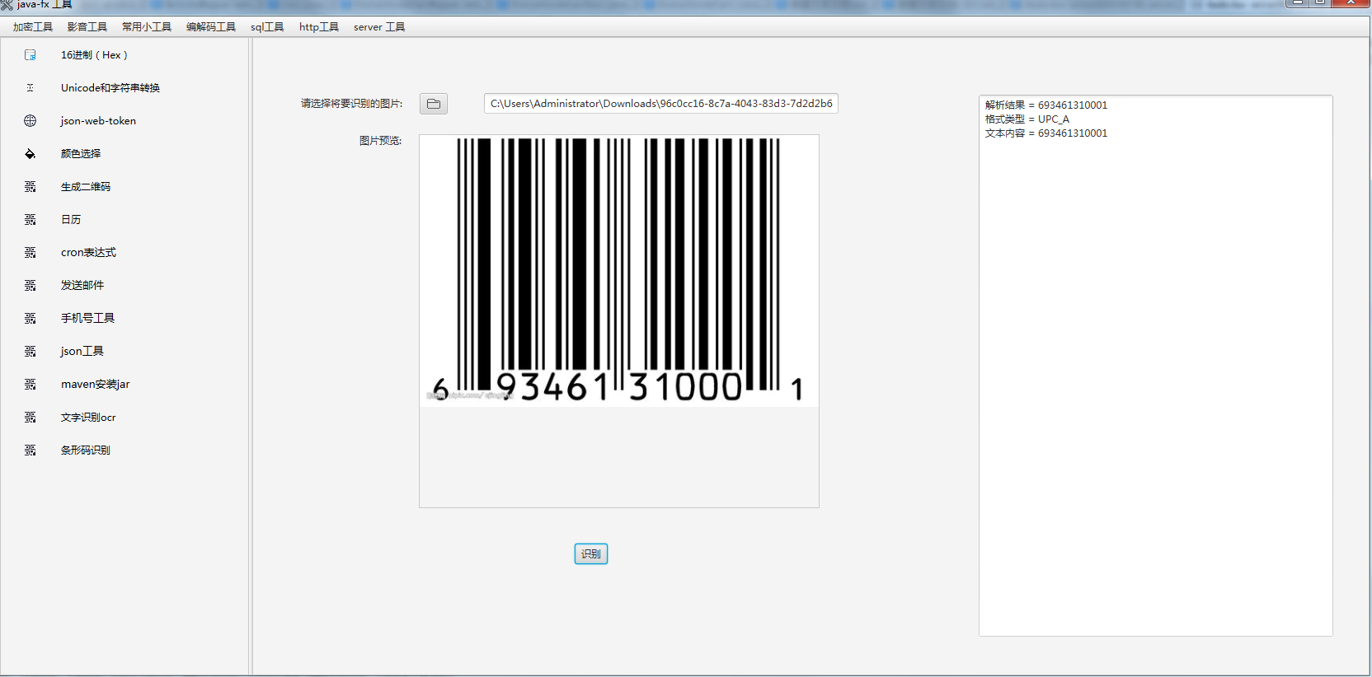Click the 文字识别ocr sidebar icon

(31, 418)
